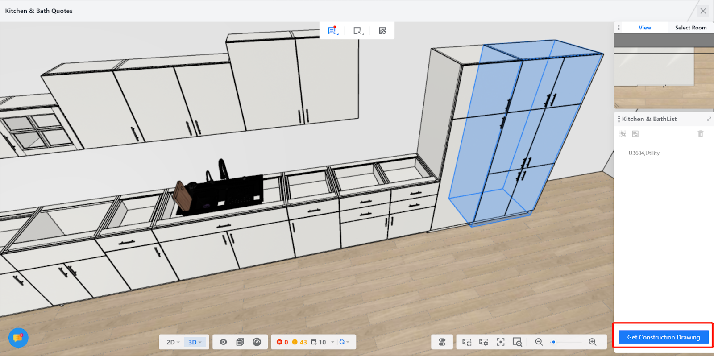This screenshot has height=356, width=714.
Task: Click the zoom-to-region magnifier icon
Action: click(517, 342)
